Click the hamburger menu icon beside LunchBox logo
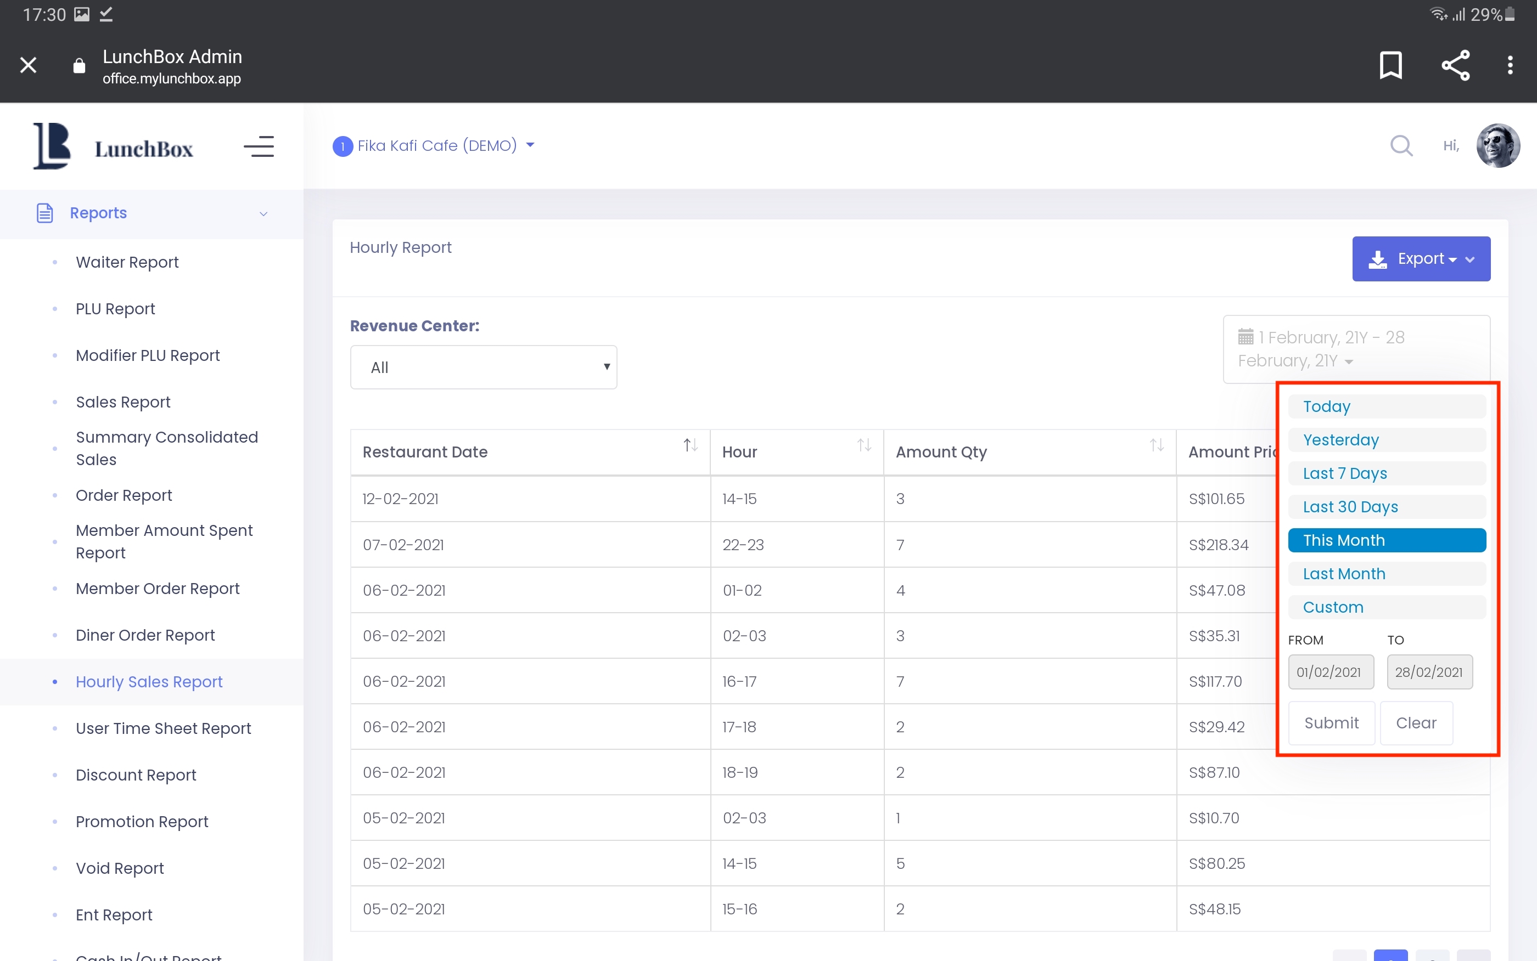Screen dimensions: 1537x961 tap(258, 147)
